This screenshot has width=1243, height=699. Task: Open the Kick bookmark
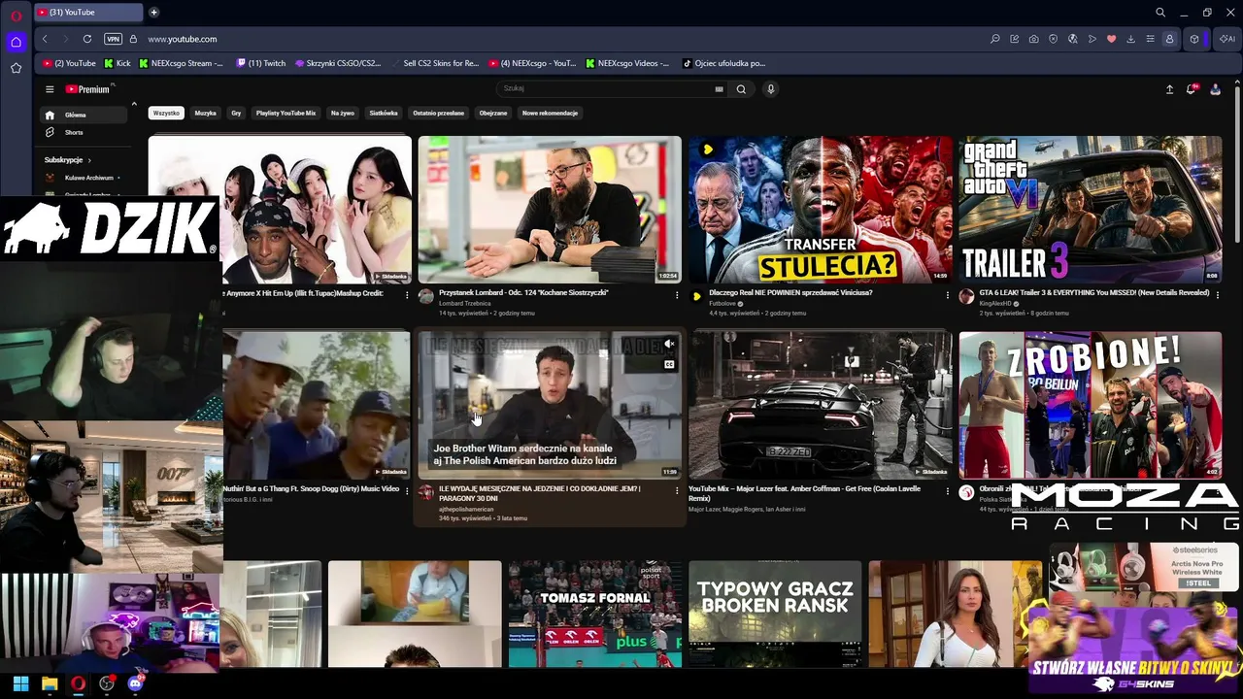click(x=116, y=63)
